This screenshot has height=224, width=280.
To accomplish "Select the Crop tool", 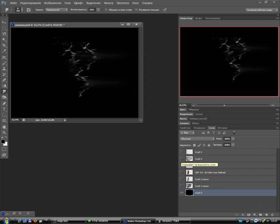I will click(4, 46).
